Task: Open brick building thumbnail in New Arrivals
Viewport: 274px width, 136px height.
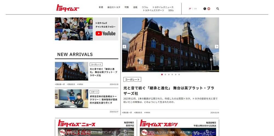Action: (72, 71)
